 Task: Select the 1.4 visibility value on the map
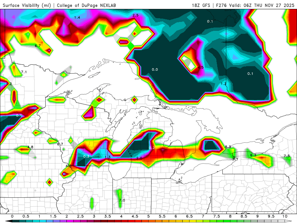[x=77, y=17]
